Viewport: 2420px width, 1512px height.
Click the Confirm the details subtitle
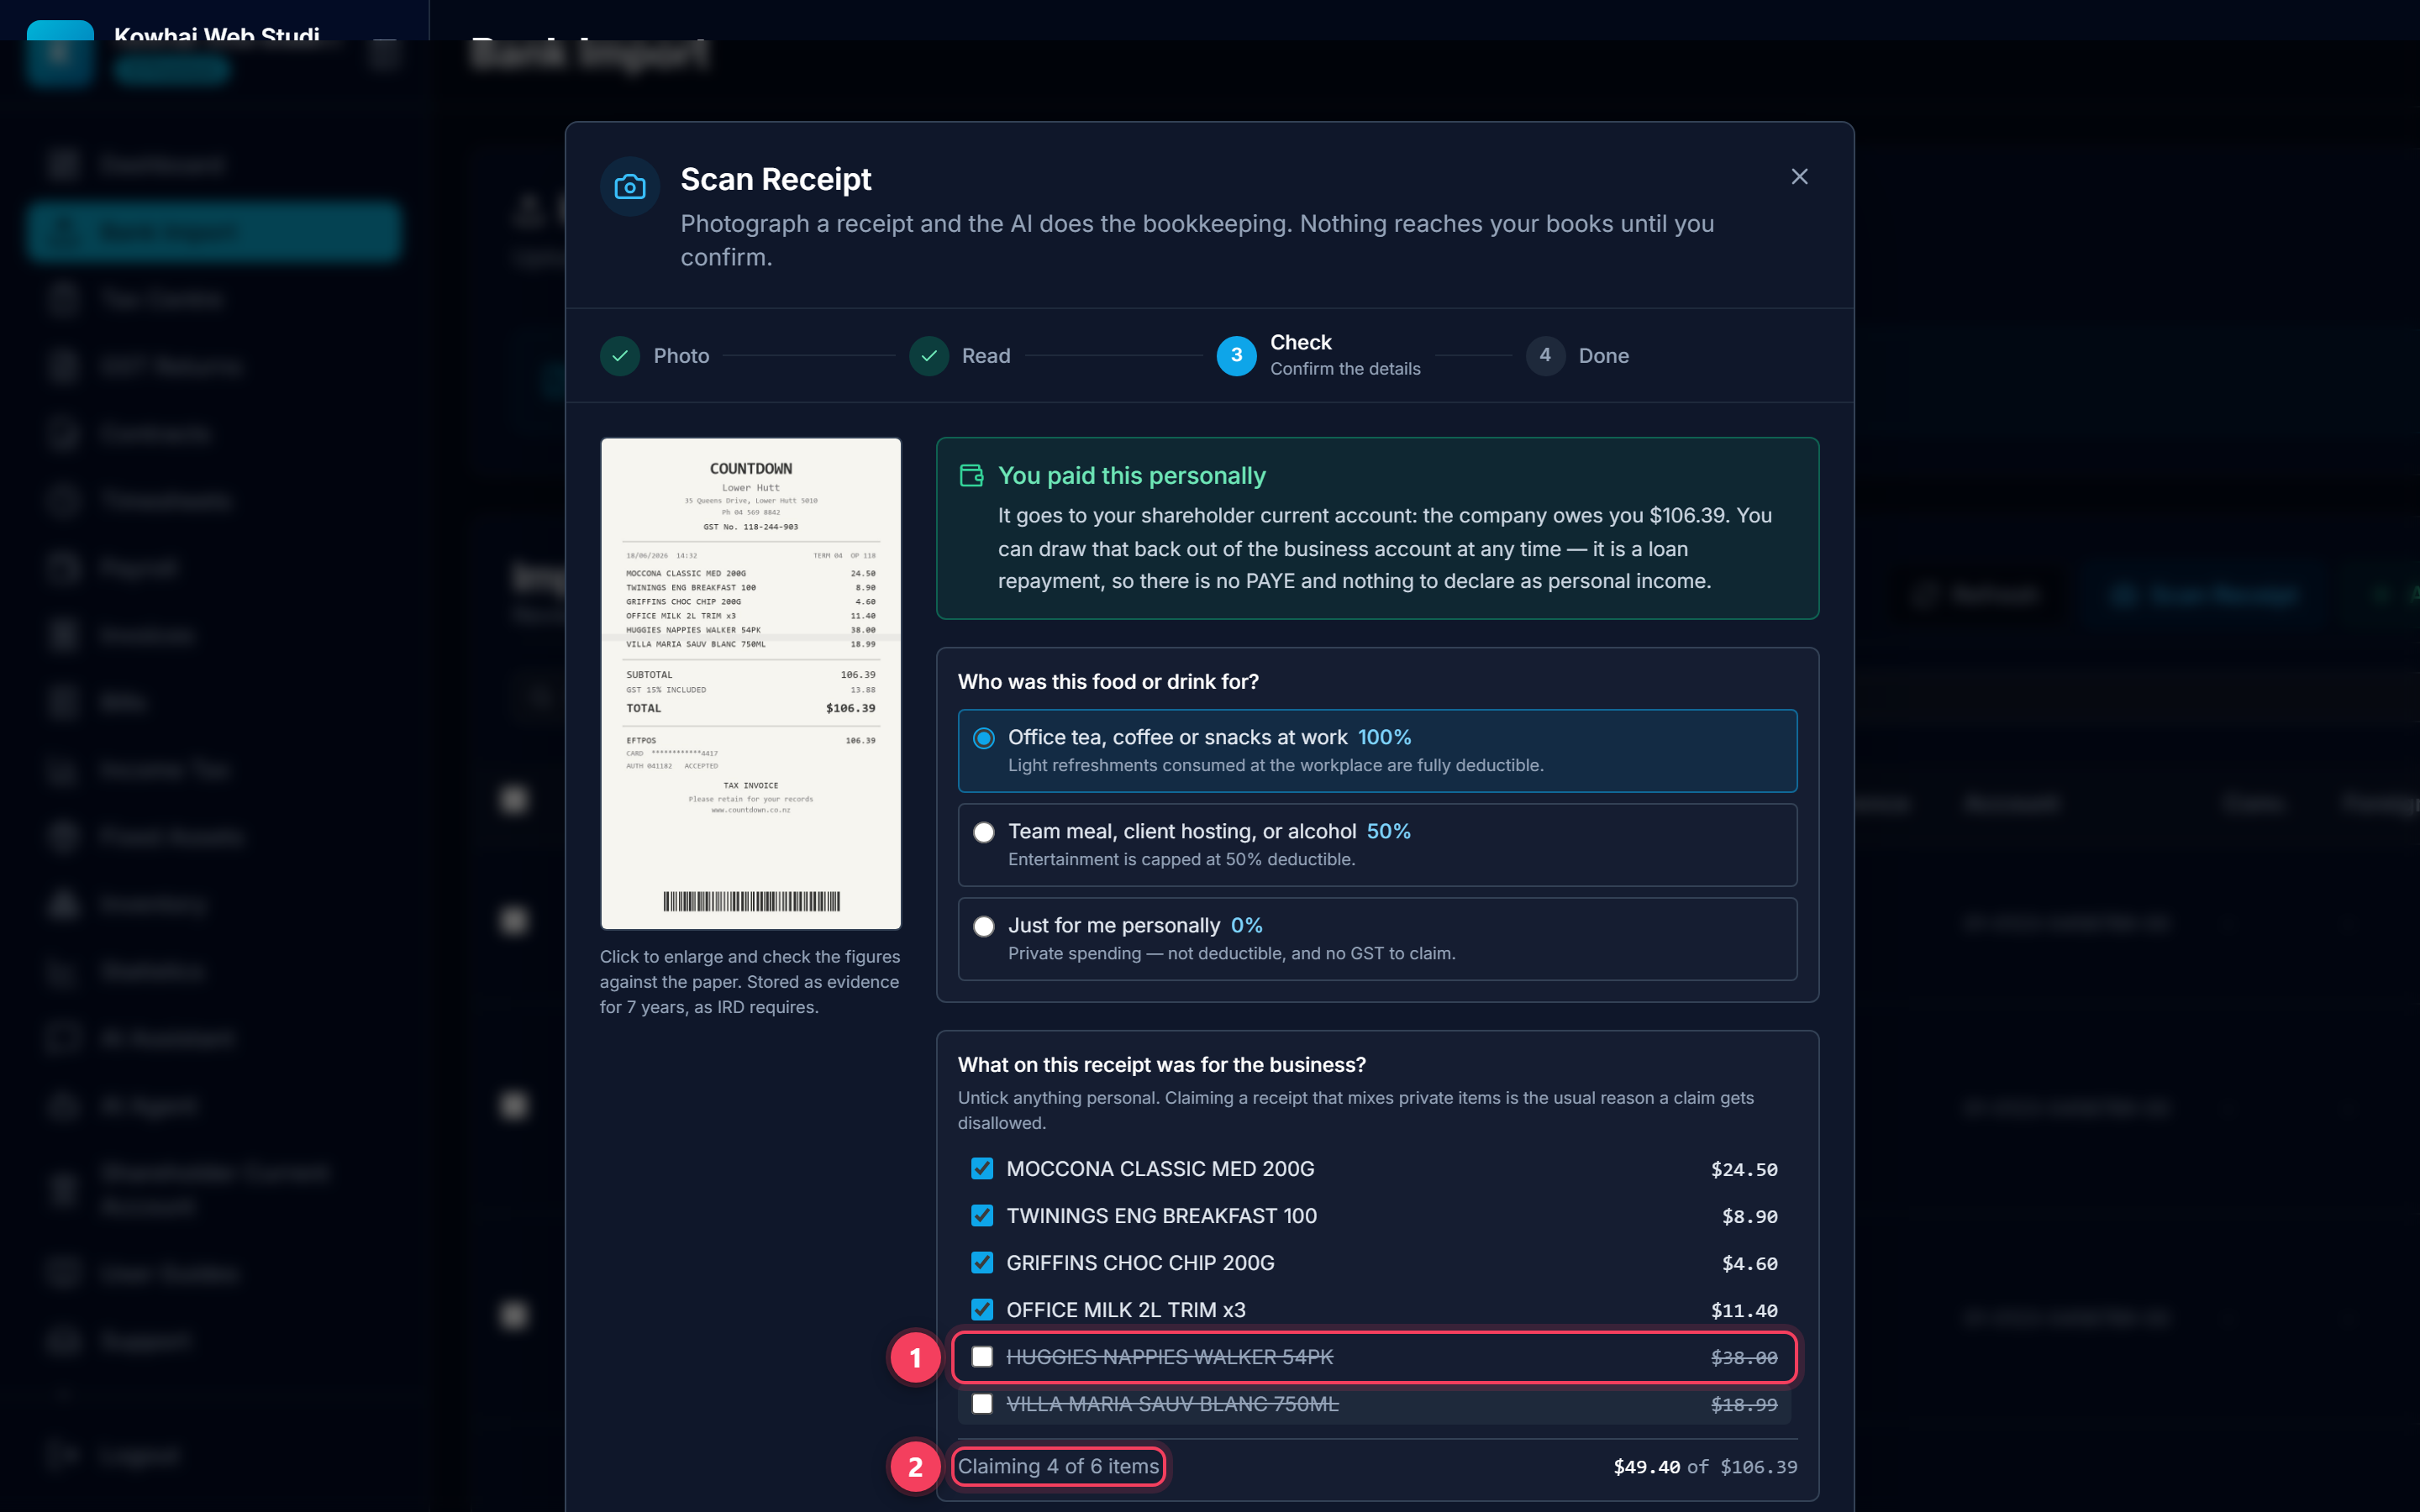pos(1345,369)
